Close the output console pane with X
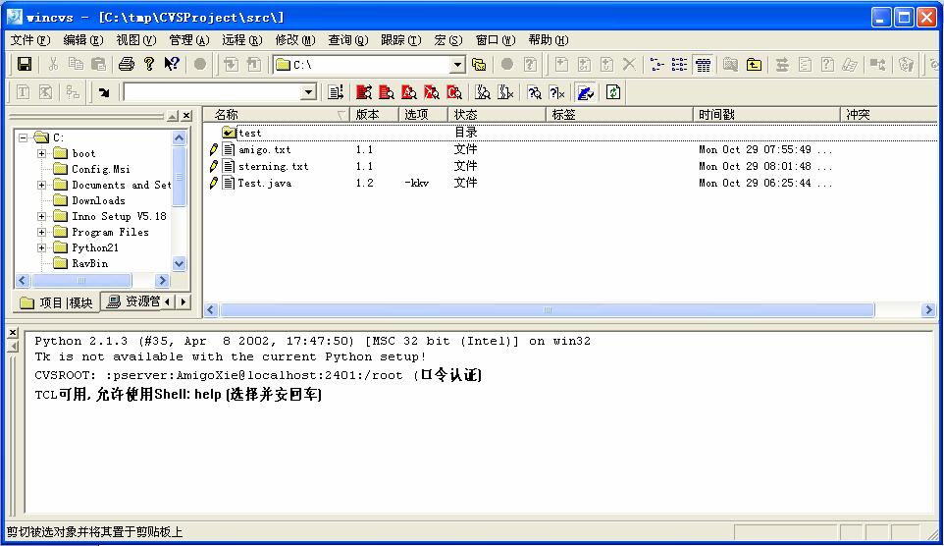This screenshot has height=546, width=944. point(13,333)
